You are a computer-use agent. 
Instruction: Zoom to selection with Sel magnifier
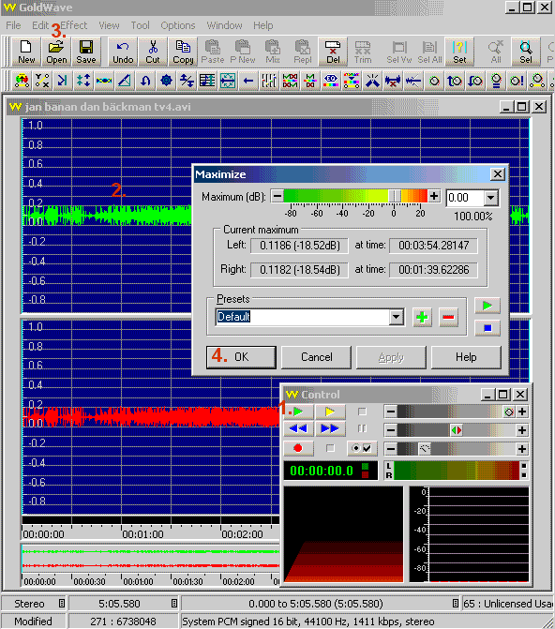(x=526, y=52)
